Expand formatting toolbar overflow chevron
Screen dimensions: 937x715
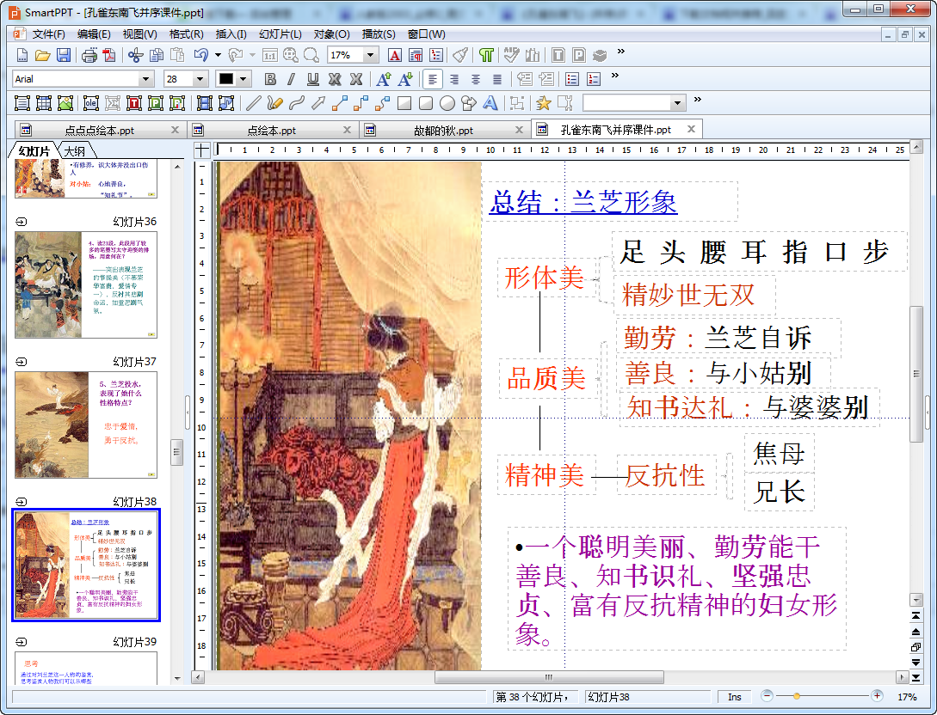click(x=615, y=76)
